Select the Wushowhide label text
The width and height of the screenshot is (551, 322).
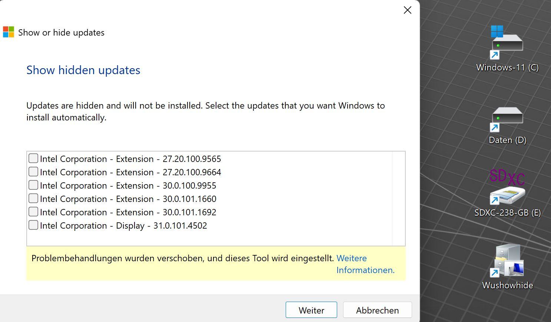[507, 285]
